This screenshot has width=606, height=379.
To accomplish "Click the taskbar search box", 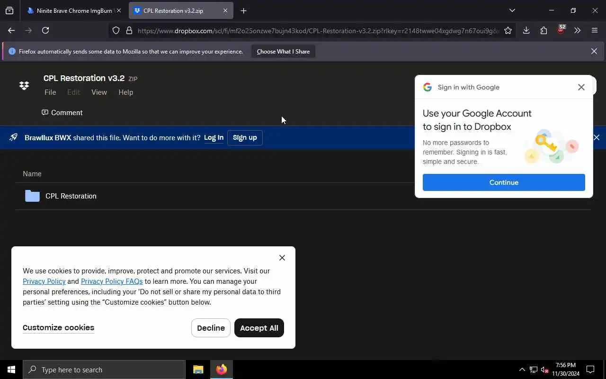I will click(x=104, y=370).
